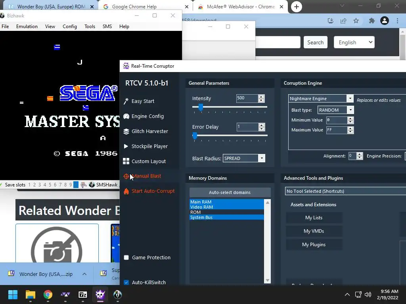Screen dimensions: 406x304
Task: Open Blast type dropdown showing RANDOM
Action: point(350,110)
